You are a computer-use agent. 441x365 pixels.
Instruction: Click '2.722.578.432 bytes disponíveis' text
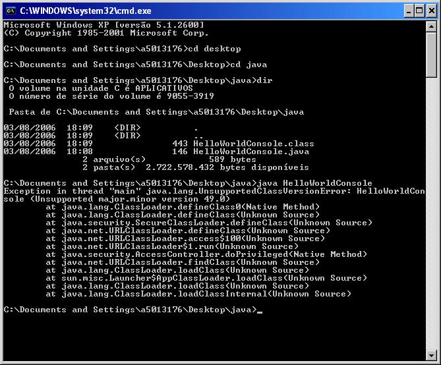tap(227, 167)
